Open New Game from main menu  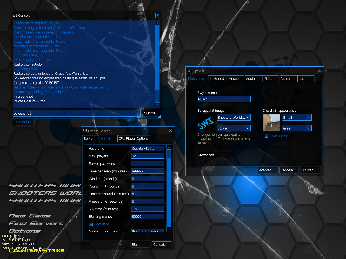click(29, 216)
